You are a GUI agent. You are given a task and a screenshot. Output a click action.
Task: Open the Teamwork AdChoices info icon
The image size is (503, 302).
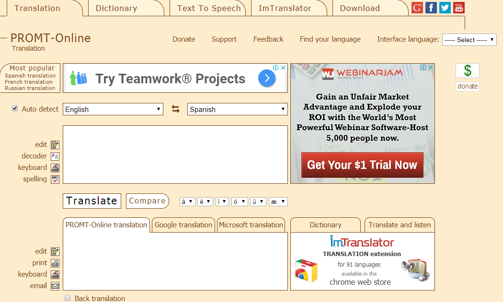pos(275,67)
